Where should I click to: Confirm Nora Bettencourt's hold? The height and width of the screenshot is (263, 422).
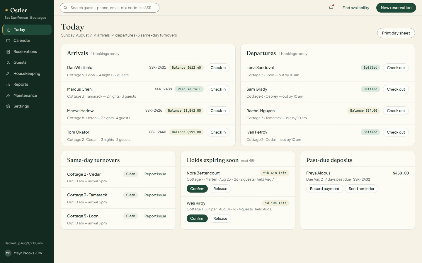(x=197, y=189)
